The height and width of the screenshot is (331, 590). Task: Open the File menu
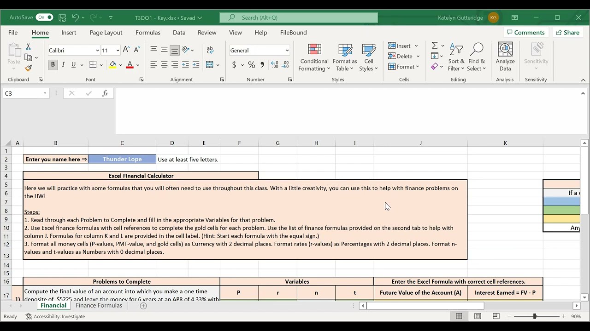[13, 33]
